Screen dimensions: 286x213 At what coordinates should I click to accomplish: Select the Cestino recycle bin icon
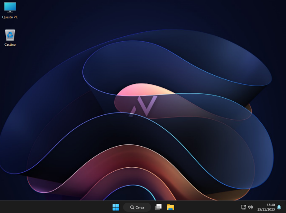10,38
